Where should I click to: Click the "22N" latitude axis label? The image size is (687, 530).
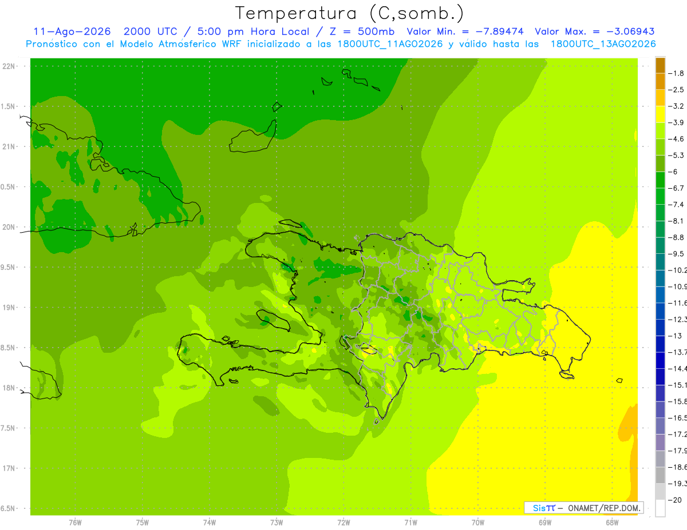pos(9,66)
